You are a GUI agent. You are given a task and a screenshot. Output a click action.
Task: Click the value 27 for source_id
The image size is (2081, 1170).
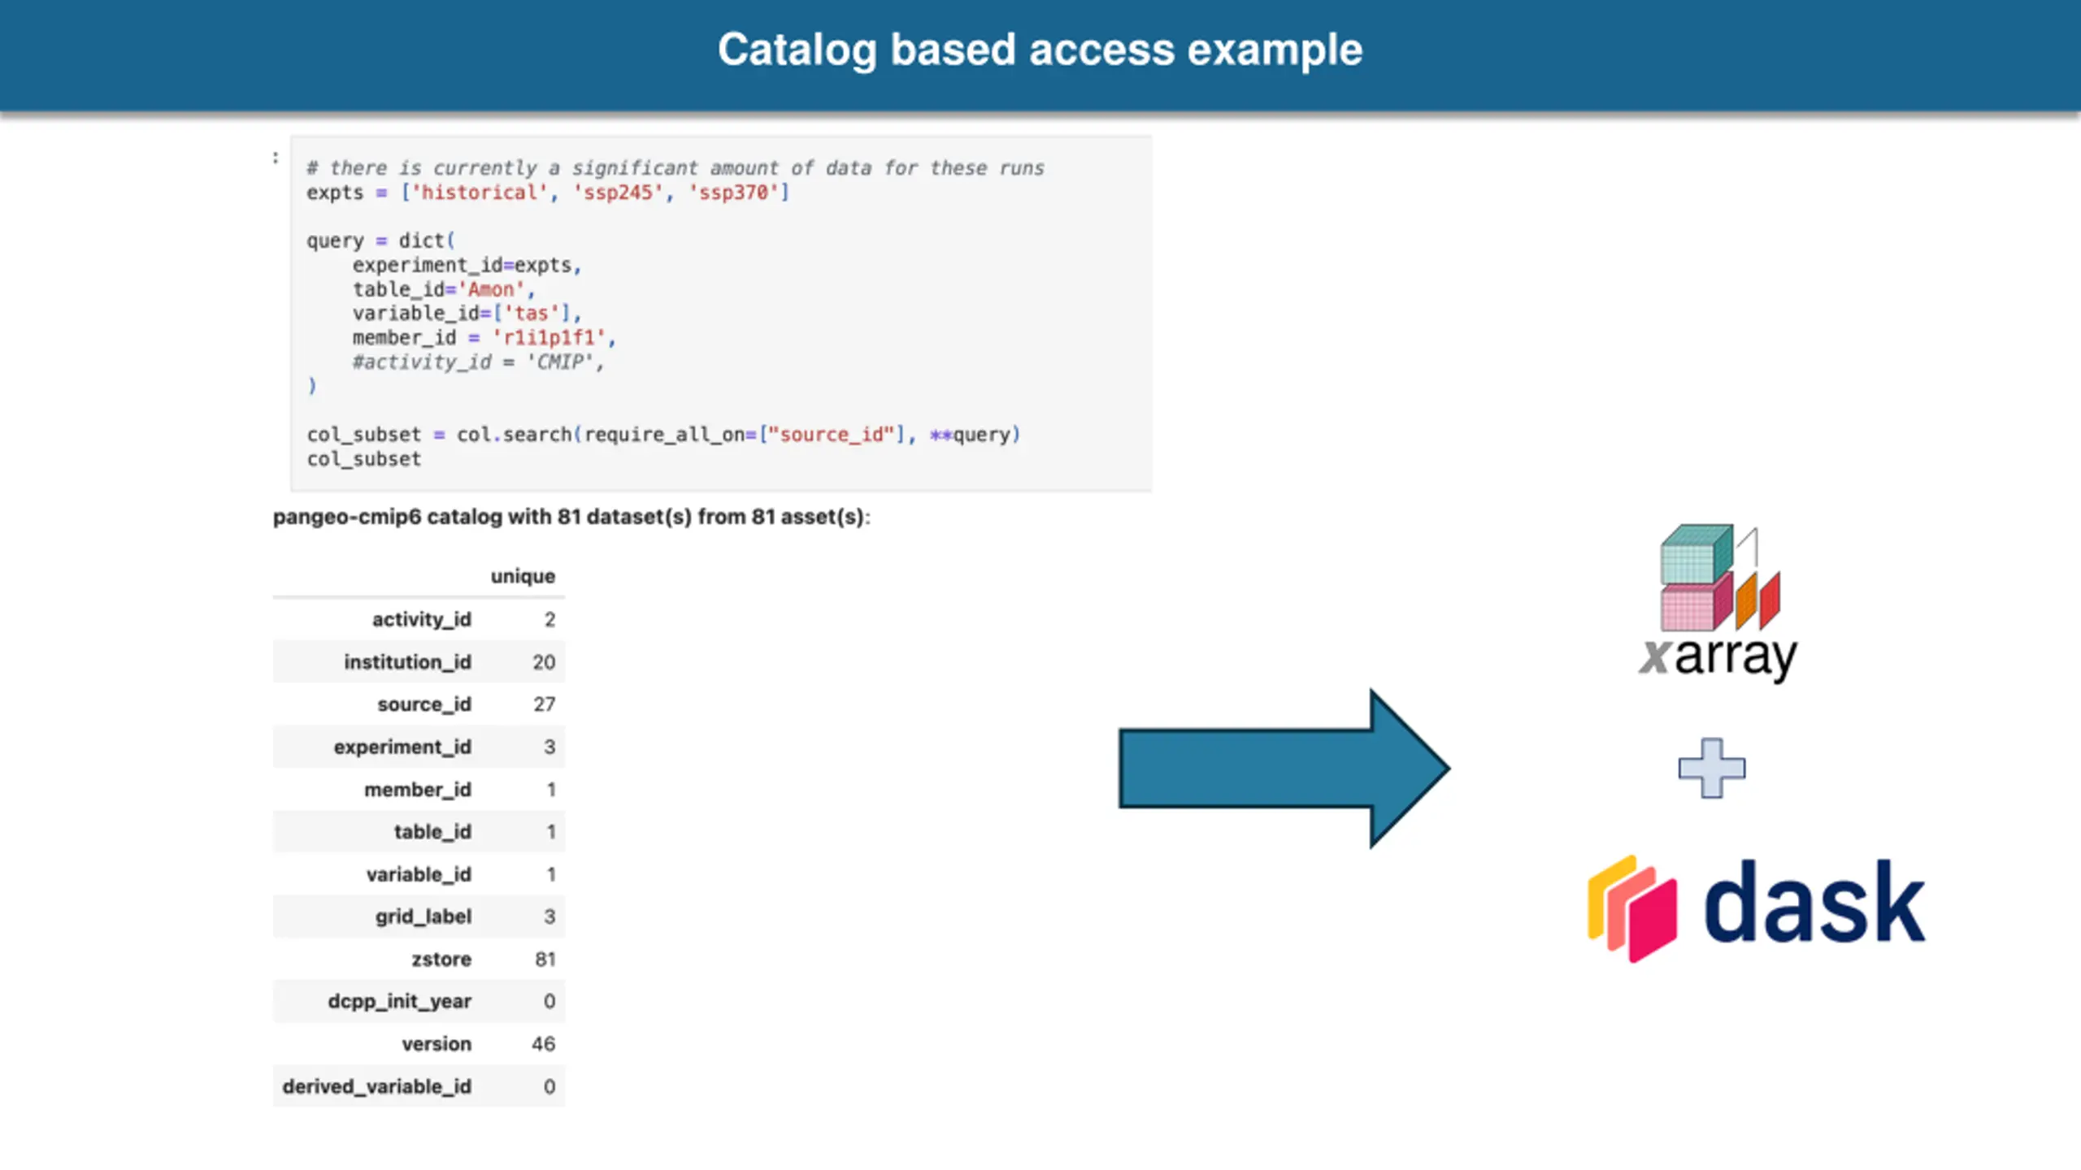(x=544, y=704)
